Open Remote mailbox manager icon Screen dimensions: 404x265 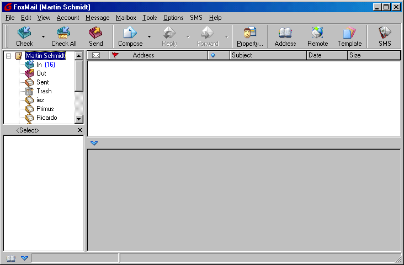coord(317,33)
